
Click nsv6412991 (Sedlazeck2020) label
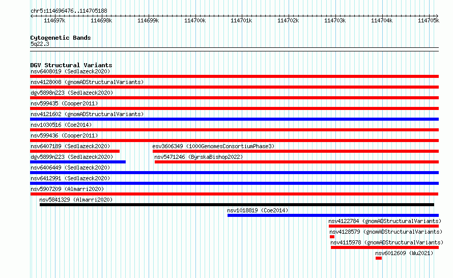70,178
